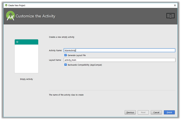Click the 'Creates a new empty activity' text
181x120 pixels.
pos(62,37)
